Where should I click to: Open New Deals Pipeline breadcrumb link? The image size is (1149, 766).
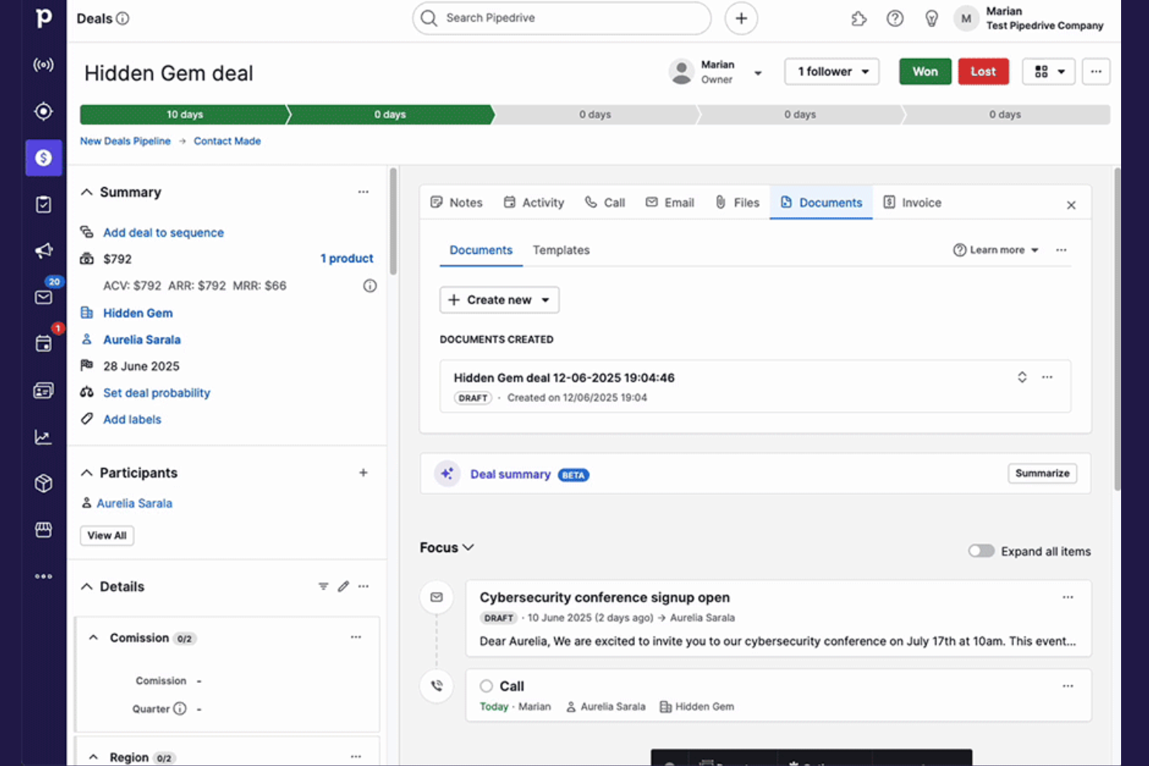125,141
